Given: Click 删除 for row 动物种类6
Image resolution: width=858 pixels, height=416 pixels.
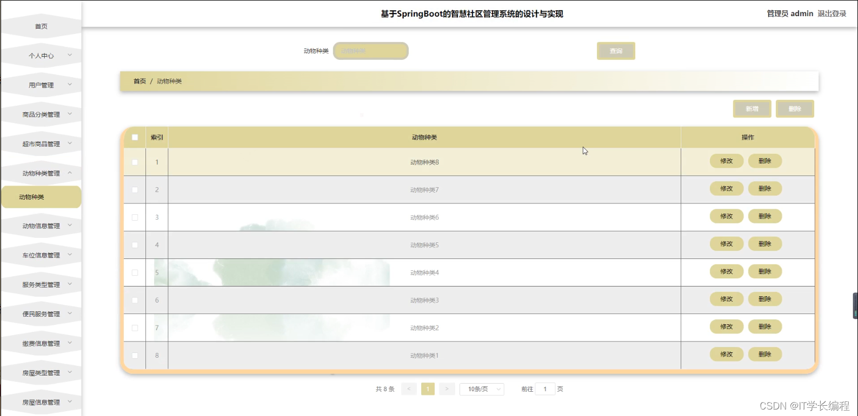Looking at the screenshot, I should pyautogui.click(x=765, y=216).
